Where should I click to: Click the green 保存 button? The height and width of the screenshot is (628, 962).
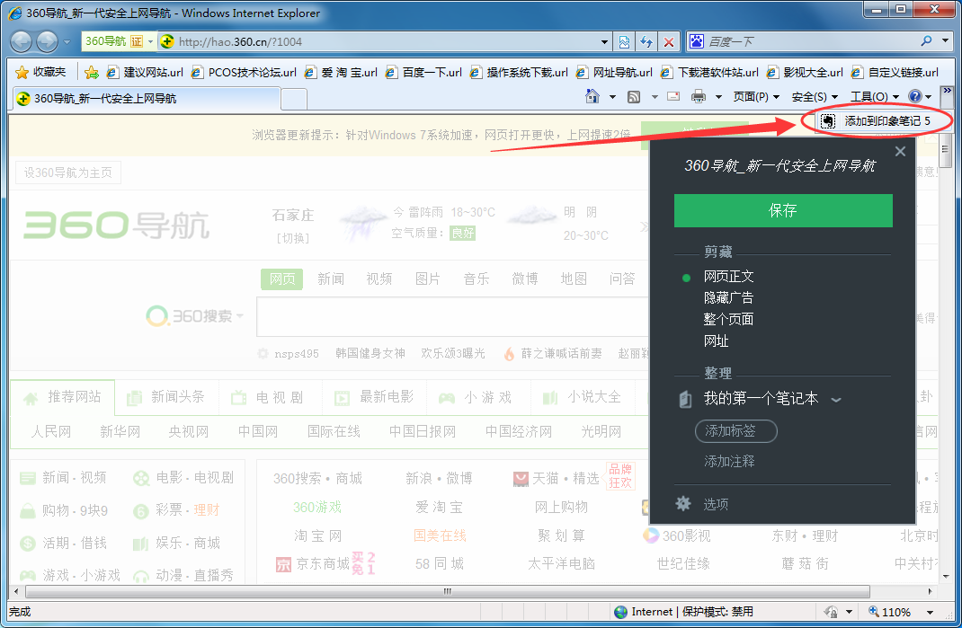[x=782, y=208]
